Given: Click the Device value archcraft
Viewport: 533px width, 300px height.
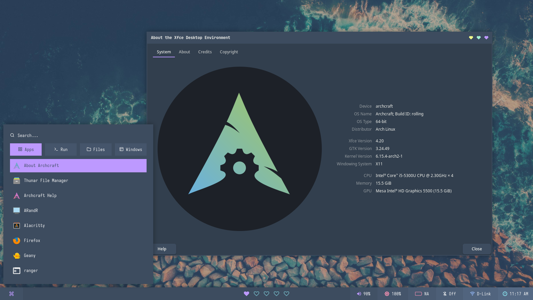Looking at the screenshot, I should click(384, 106).
